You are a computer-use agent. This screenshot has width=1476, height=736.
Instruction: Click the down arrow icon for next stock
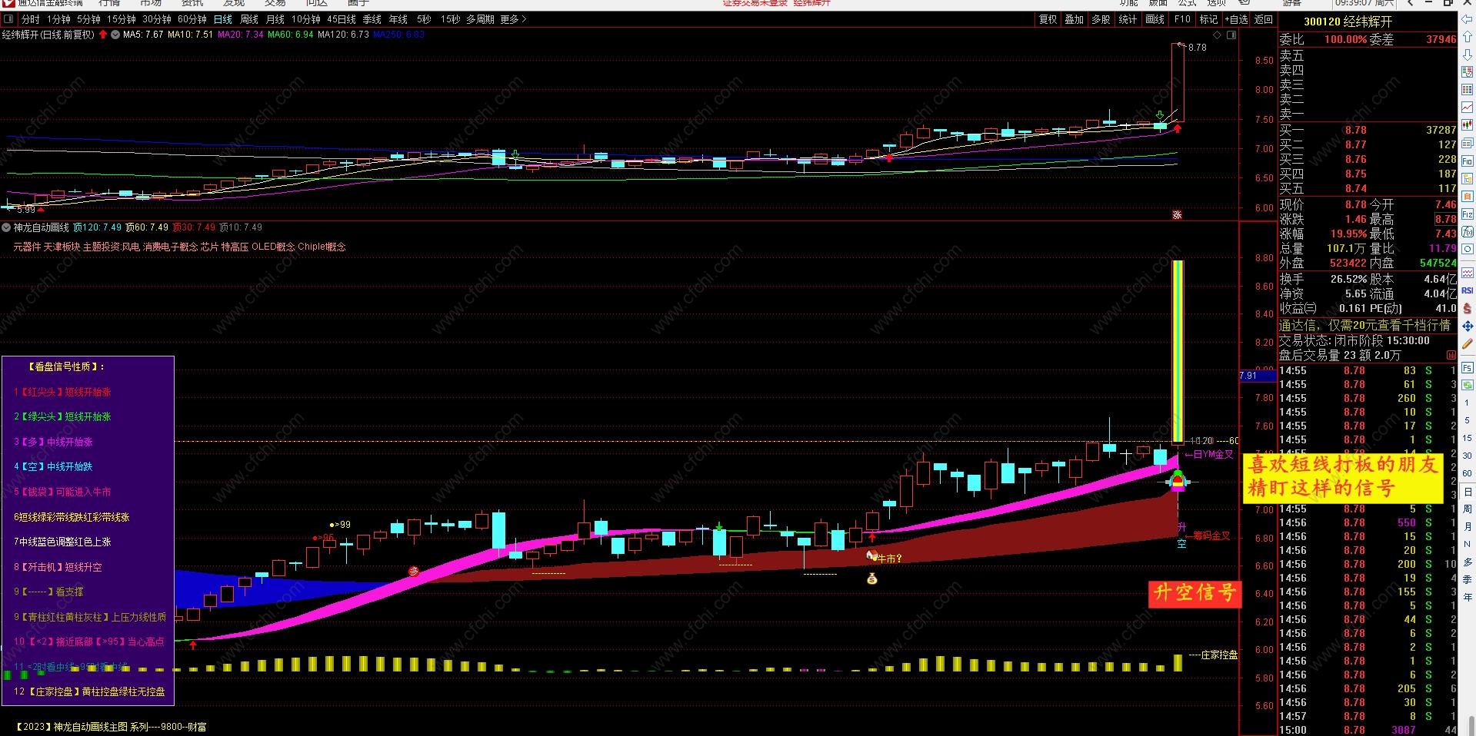tap(1468, 54)
